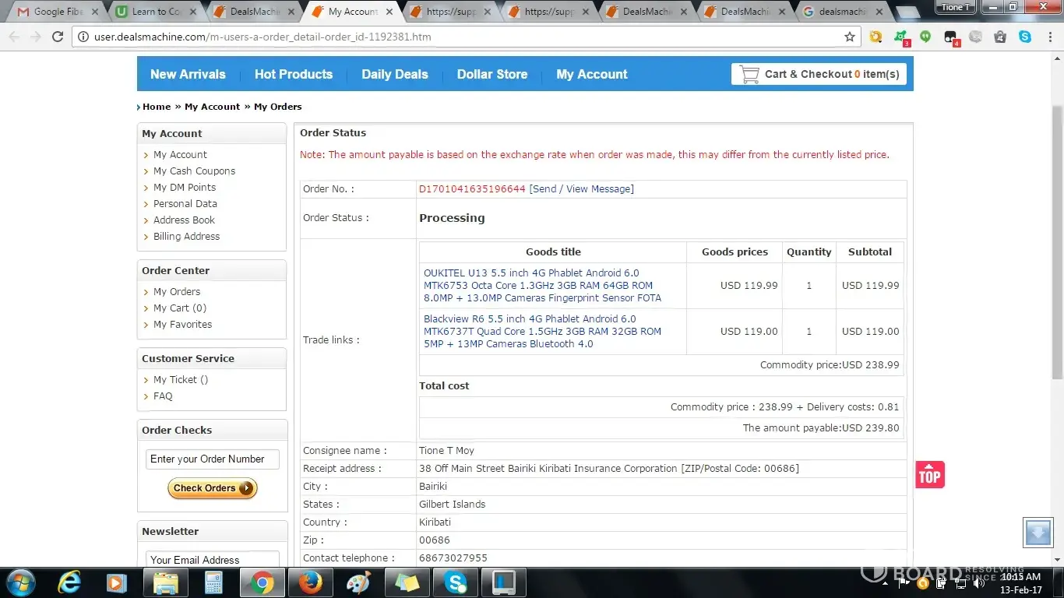Click the Commodity price:USD 238.99 text
This screenshot has height=598, width=1064.
(830, 364)
